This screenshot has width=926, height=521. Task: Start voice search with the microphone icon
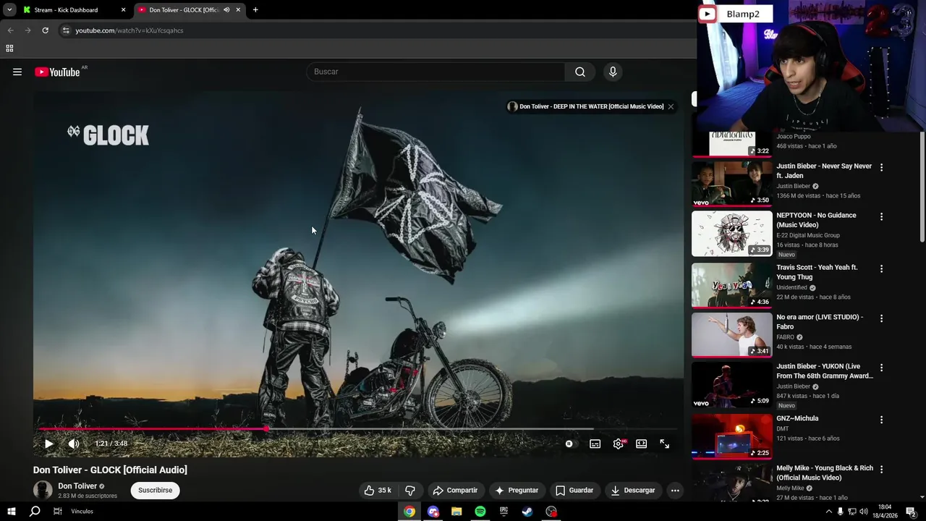613,72
